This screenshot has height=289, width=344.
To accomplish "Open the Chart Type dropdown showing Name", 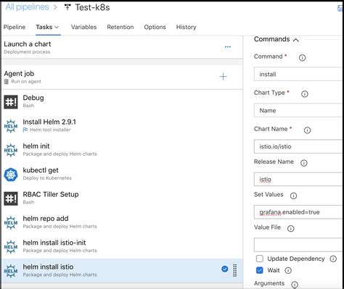I will tap(298, 110).
